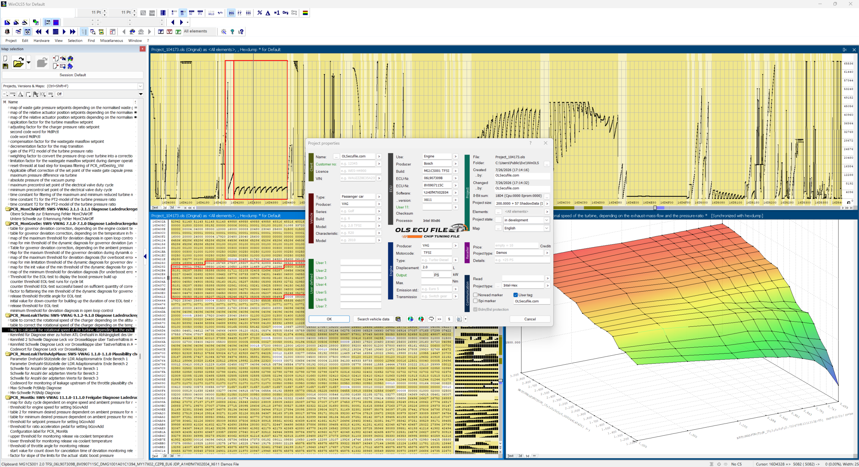Check the Spi marker checkbox

475,301
